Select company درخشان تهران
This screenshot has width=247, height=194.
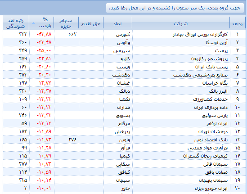point(213,131)
